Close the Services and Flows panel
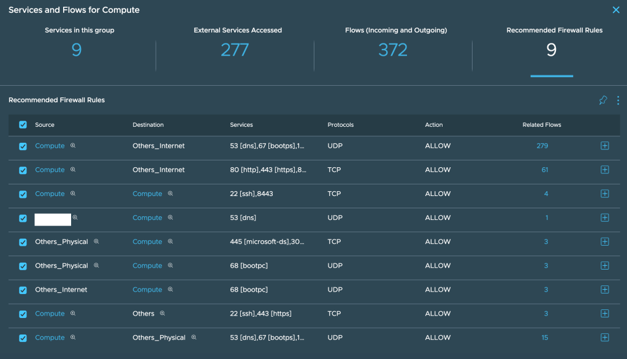The height and width of the screenshot is (359, 627). [616, 10]
